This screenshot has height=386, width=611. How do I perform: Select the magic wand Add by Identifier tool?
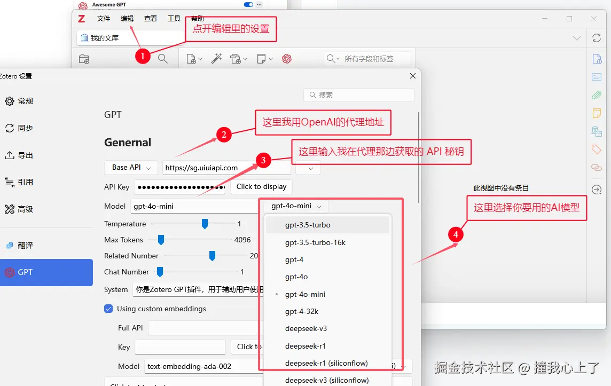coord(217,59)
